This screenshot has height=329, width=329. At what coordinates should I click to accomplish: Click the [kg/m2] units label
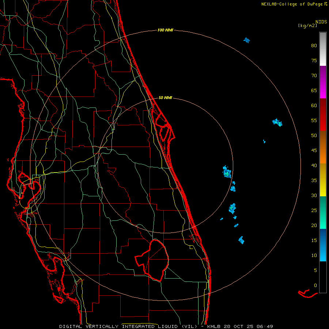(307, 26)
